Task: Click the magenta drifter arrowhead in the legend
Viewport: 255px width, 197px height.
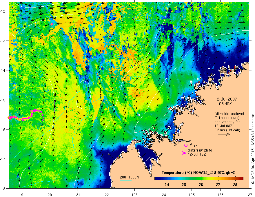Action: pyautogui.click(x=184, y=153)
